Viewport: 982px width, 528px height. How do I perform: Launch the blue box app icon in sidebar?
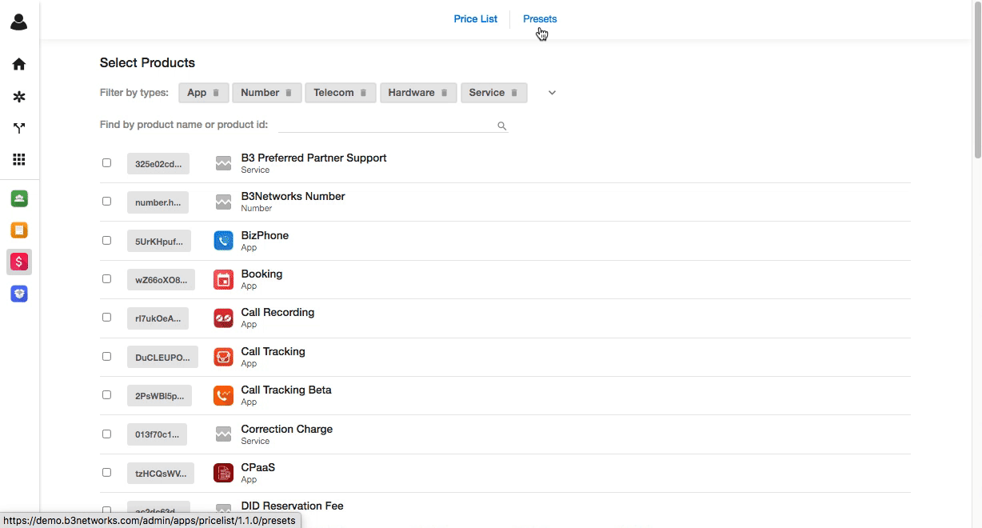point(19,294)
